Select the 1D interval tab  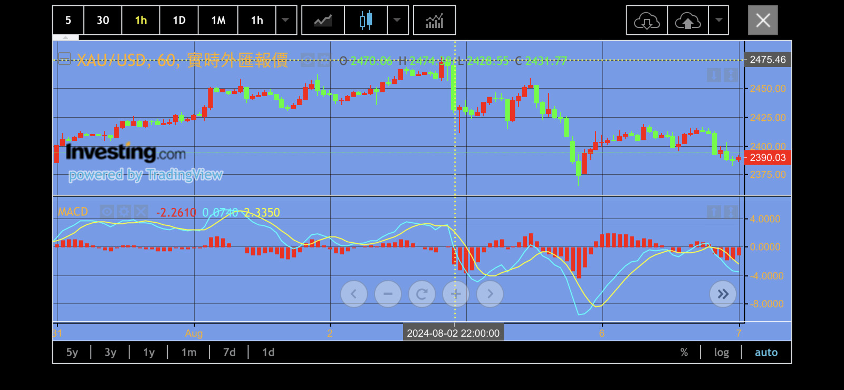pos(179,21)
